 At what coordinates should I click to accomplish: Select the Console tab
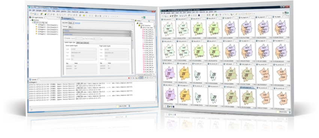[x=34, y=79]
